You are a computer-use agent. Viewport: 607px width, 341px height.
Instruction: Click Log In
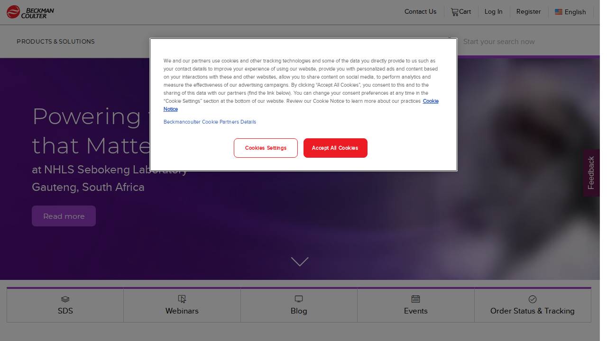[493, 12]
